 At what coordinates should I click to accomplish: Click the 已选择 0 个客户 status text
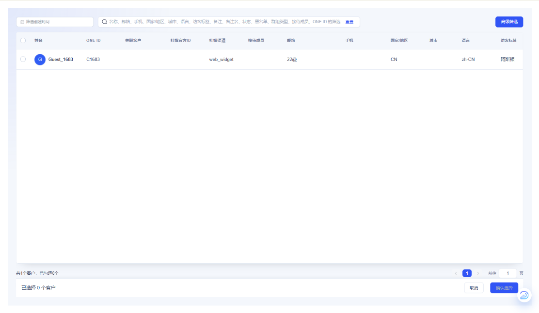pyautogui.click(x=38, y=288)
